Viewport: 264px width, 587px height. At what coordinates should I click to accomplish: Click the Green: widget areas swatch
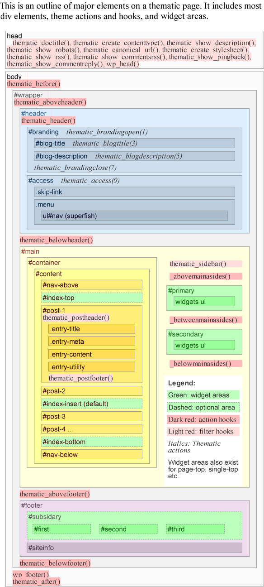pyautogui.click(x=203, y=395)
